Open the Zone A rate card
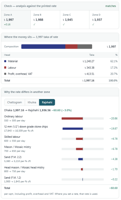121x200 pixels. pyautogui.click(x=16, y=20)
